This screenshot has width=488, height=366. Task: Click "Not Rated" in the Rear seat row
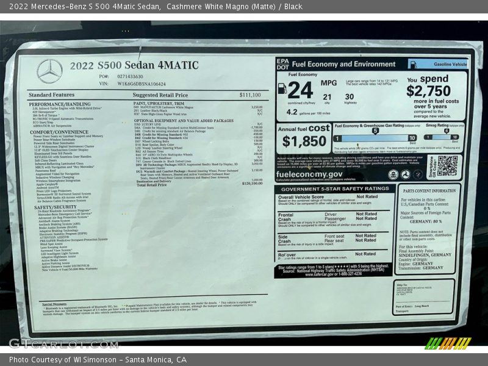[365, 240]
